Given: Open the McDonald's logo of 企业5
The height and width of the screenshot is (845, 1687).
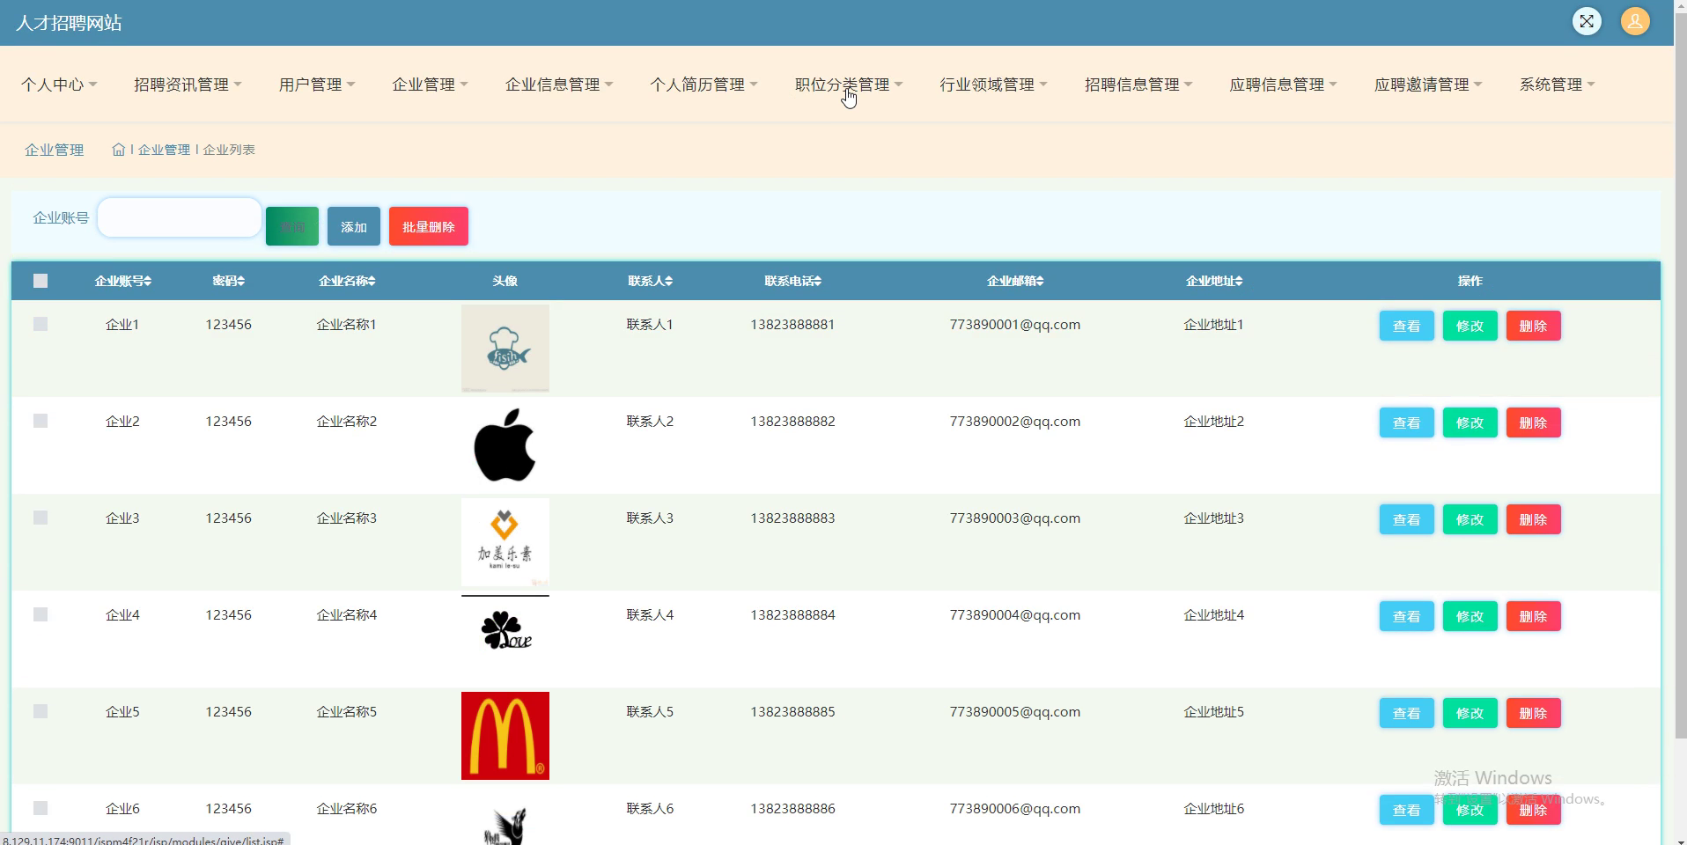Looking at the screenshot, I should click(505, 736).
